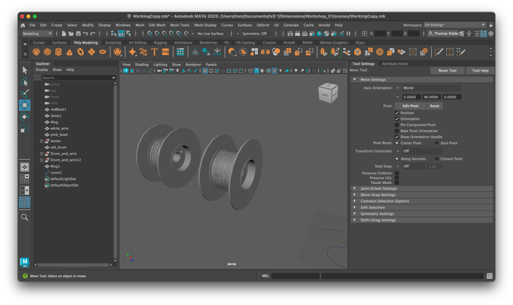Image resolution: width=513 pixels, height=305 pixels.
Task: Click the Edit Pivot button
Action: (411, 106)
